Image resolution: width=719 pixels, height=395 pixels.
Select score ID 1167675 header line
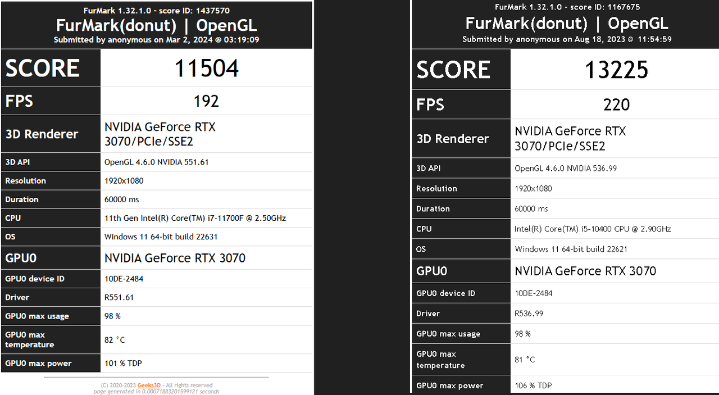click(x=567, y=7)
